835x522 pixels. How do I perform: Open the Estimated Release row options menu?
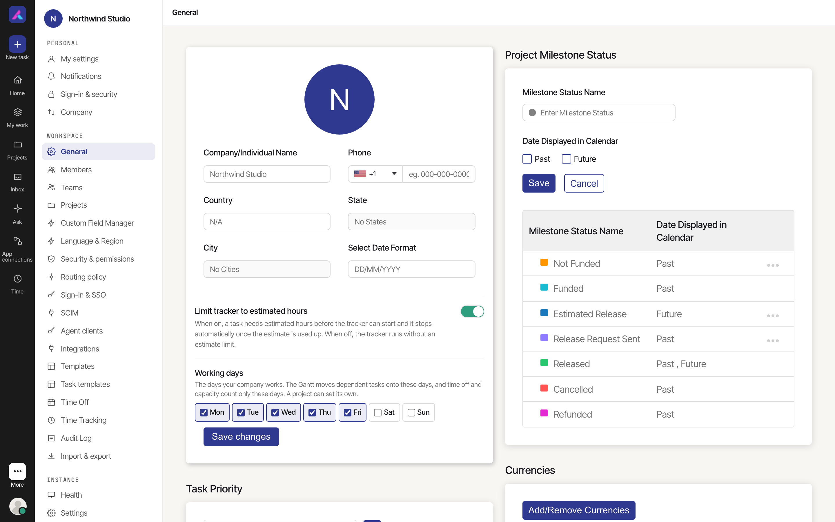pyautogui.click(x=773, y=316)
